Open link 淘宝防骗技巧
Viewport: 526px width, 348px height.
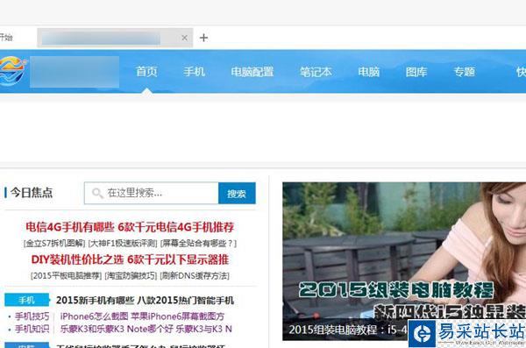(x=131, y=275)
